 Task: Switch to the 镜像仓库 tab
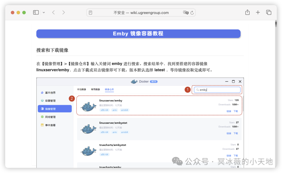(109, 89)
